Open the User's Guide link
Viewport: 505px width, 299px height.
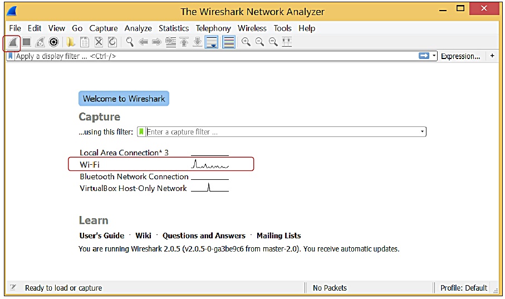pyautogui.click(x=102, y=236)
